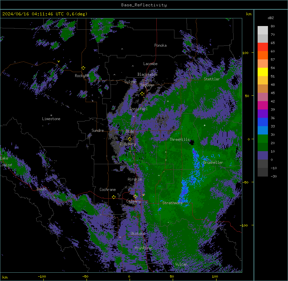Click the yellow diamond marker above RockyMH

[x=84, y=68]
